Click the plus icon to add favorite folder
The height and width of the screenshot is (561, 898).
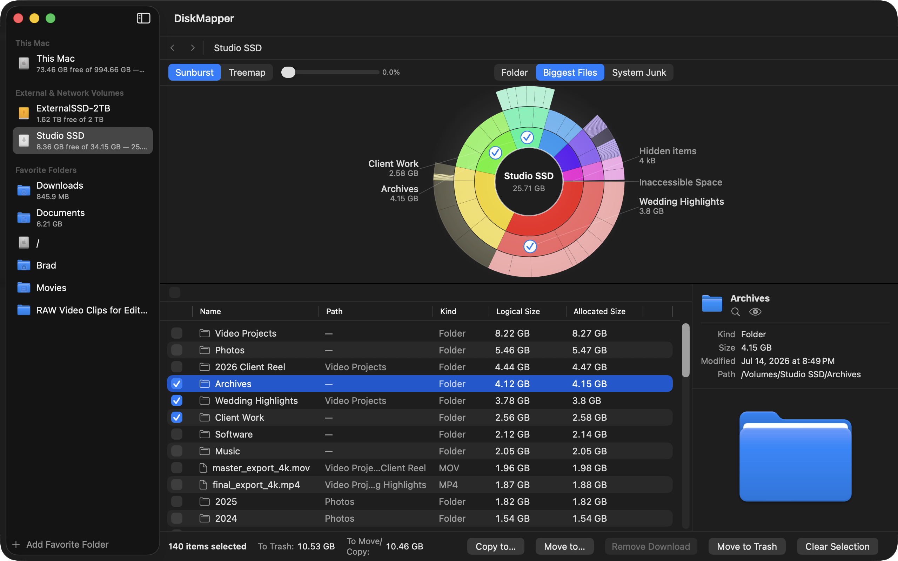(16, 544)
